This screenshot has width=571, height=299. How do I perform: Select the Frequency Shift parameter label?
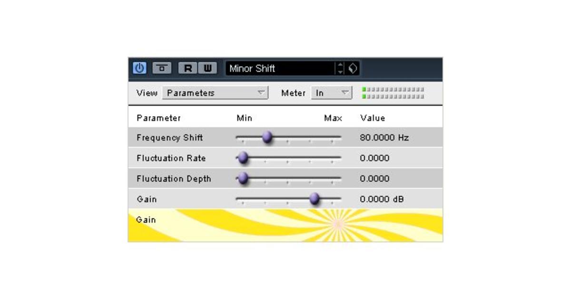click(169, 138)
